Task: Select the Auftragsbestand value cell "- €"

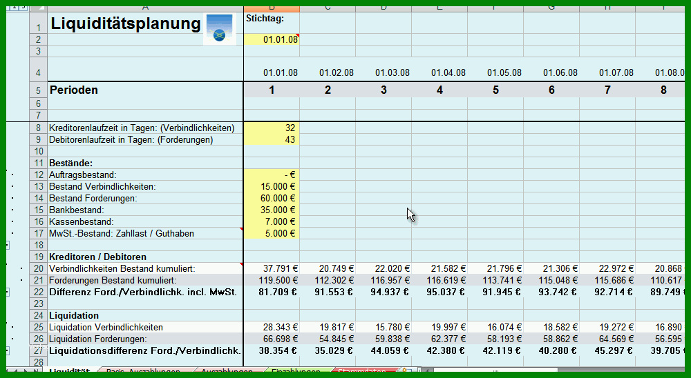Action: click(272, 175)
